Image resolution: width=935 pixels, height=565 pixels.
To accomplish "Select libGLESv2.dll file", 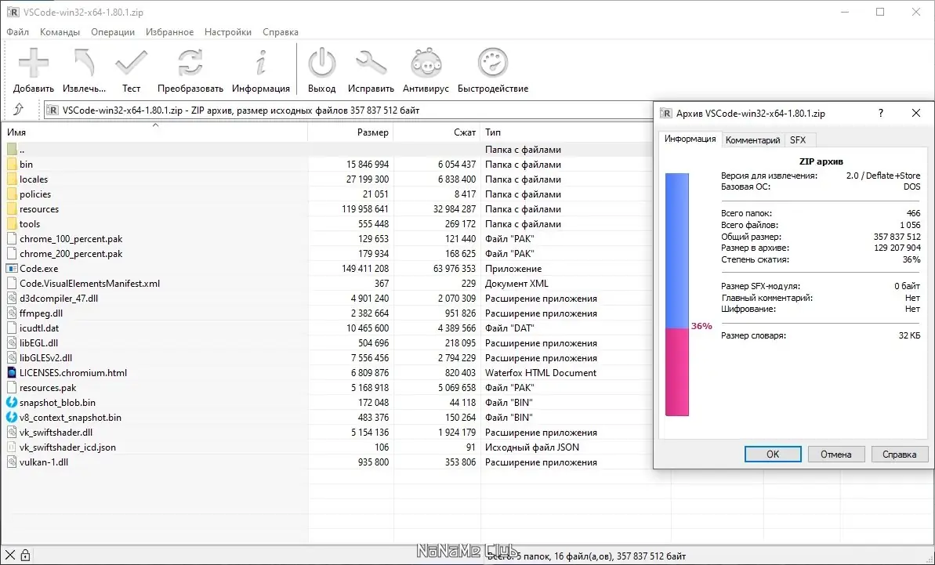I will click(46, 358).
